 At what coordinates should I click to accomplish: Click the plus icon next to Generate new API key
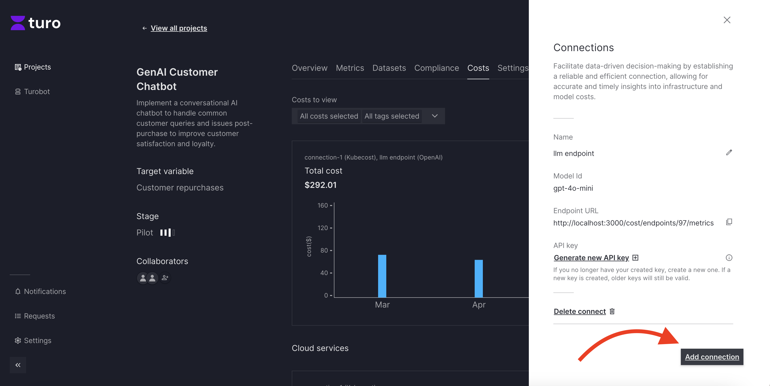coord(635,258)
